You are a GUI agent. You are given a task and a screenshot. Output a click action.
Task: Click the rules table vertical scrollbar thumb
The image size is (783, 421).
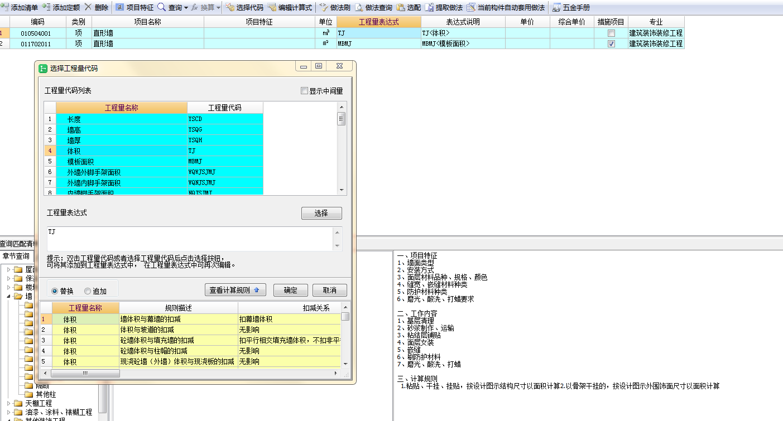345,316
